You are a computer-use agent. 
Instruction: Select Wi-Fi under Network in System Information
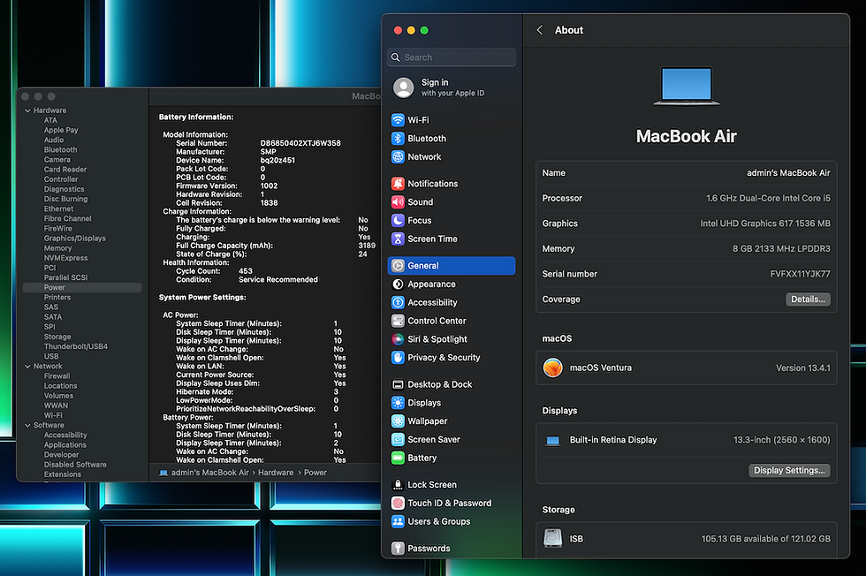pos(53,415)
